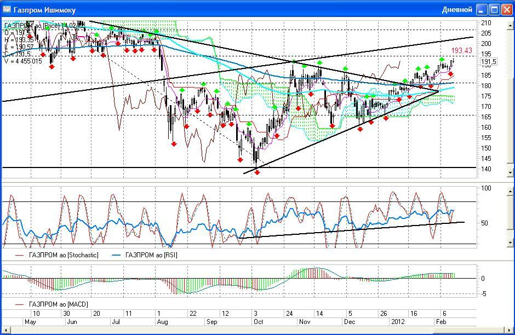Minimize the Газпром Ишимоку chart window
The height and width of the screenshot is (335, 515).
click(x=482, y=9)
